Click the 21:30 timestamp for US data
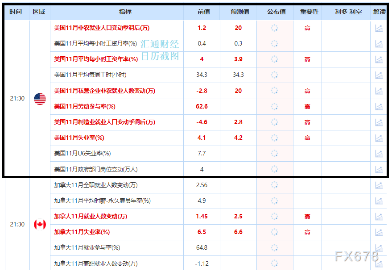Viewport: 392px width, 272px height. click(17, 98)
